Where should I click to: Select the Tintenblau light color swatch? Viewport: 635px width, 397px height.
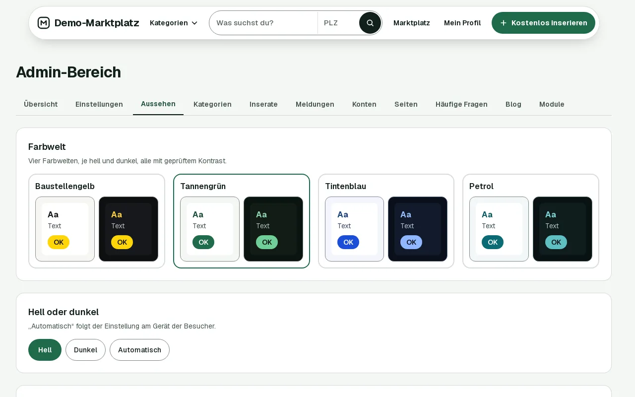(354, 229)
